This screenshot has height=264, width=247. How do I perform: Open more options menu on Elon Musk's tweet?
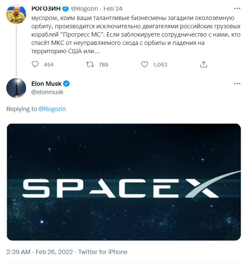237,84
